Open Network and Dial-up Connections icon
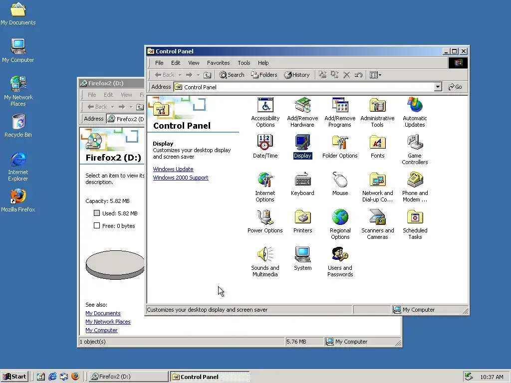Viewport: 511px width, 383px height. [377, 188]
